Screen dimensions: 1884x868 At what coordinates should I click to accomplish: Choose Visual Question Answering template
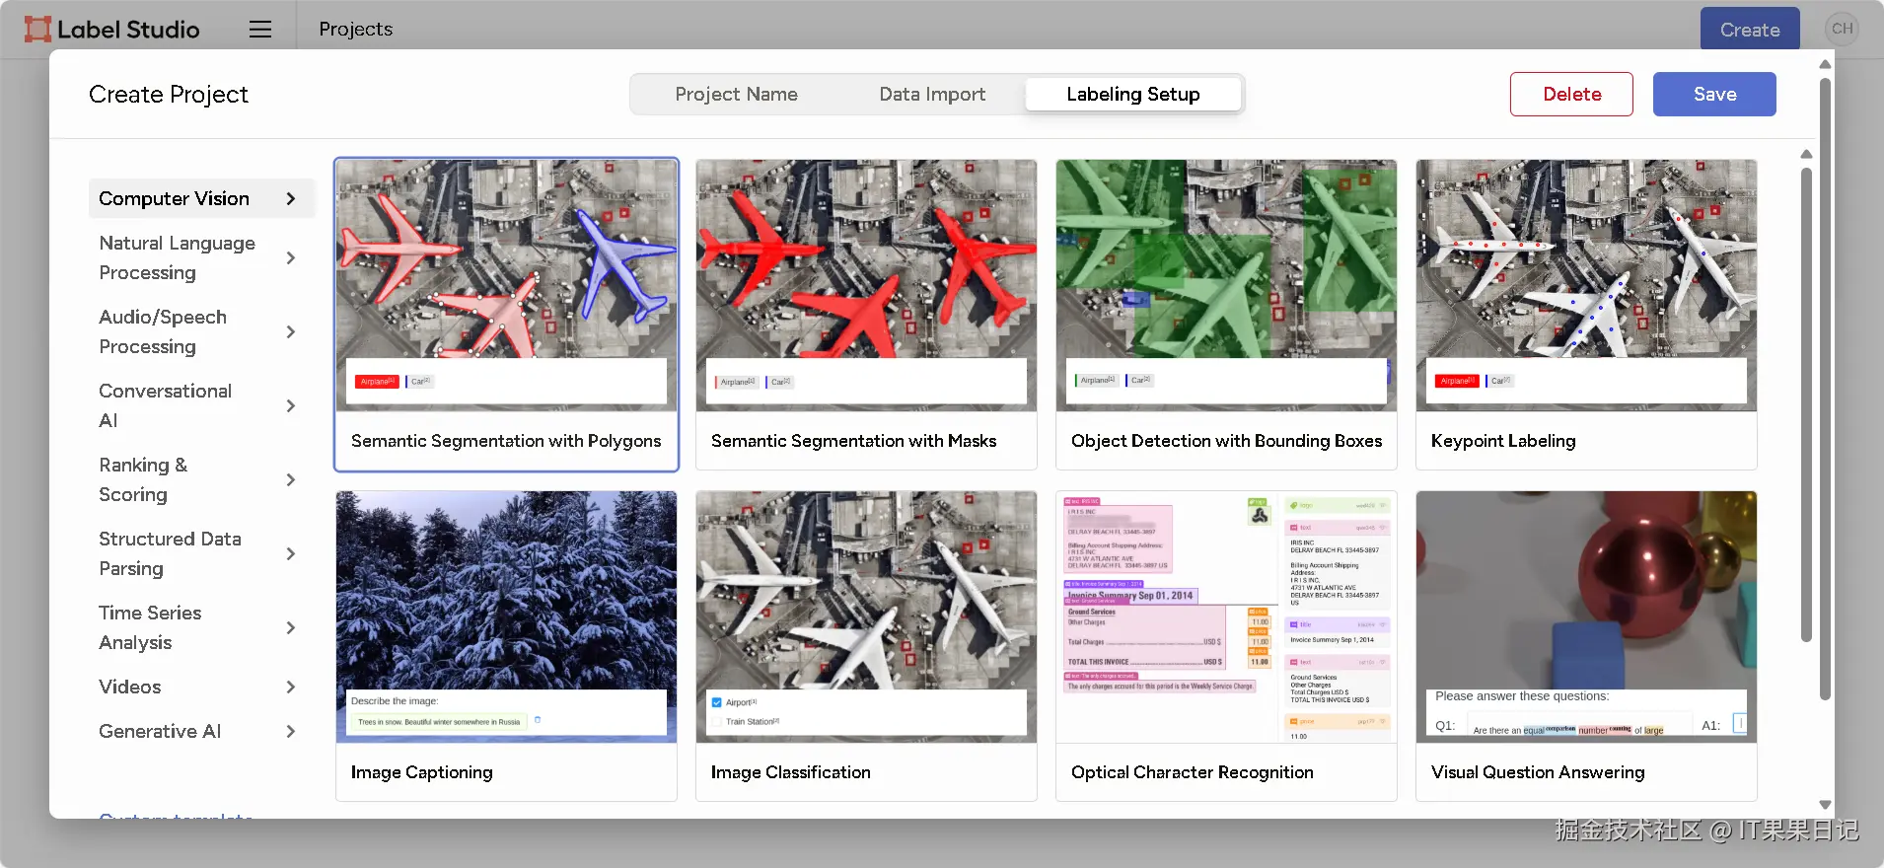coord(1586,646)
